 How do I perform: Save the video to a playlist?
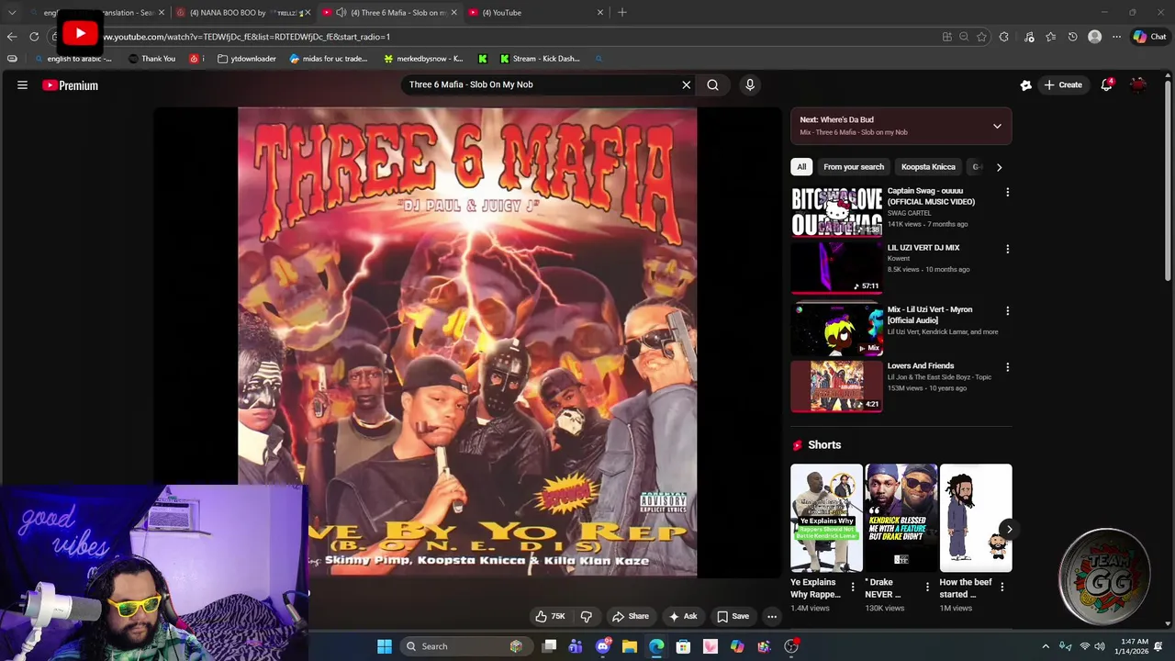(733, 617)
